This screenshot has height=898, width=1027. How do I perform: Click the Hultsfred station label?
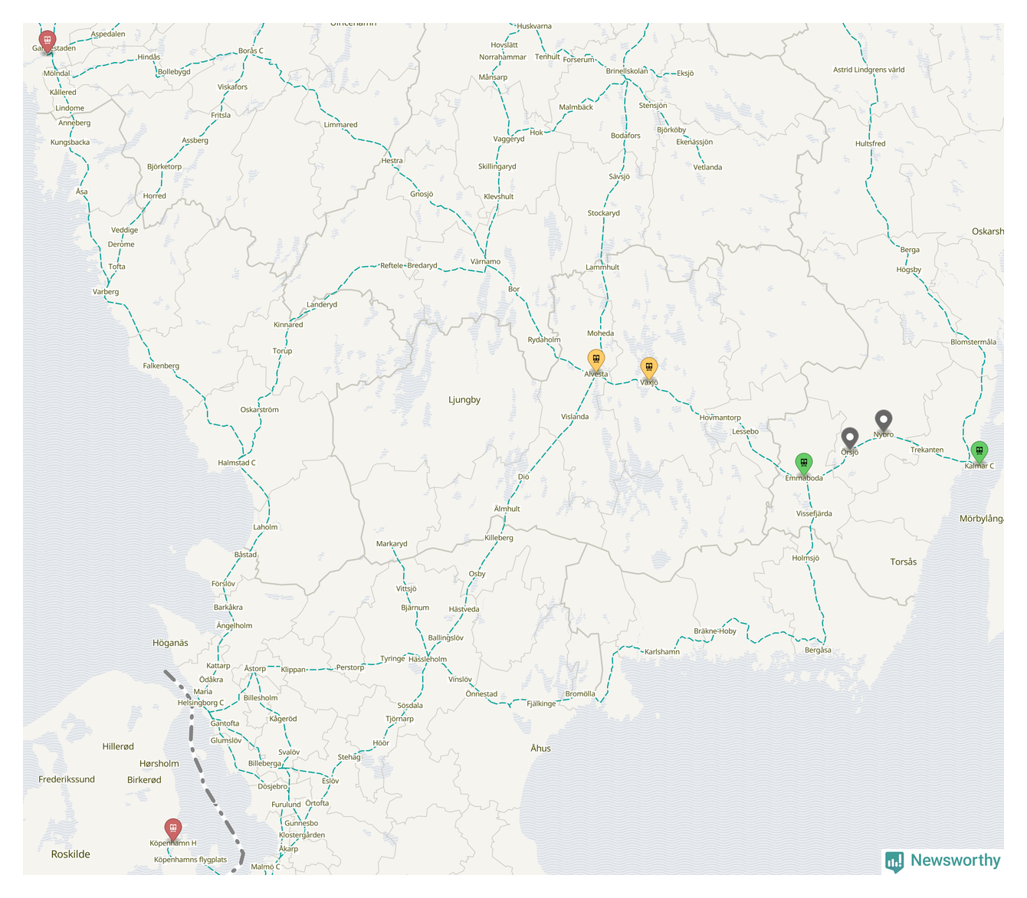click(x=870, y=144)
